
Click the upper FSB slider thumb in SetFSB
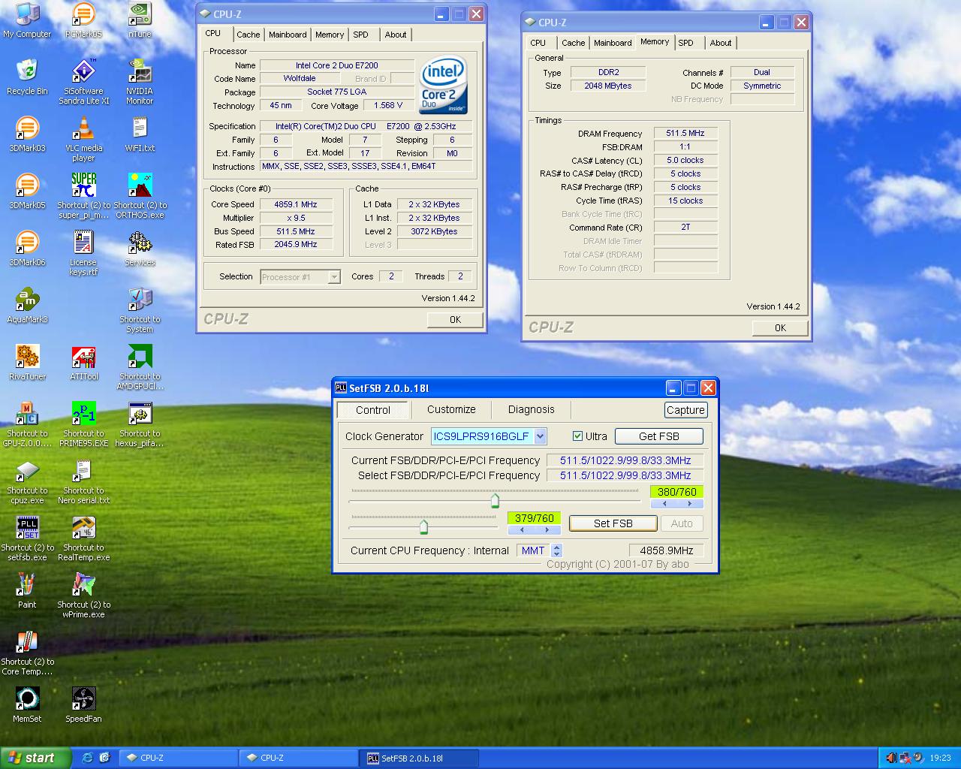pos(495,500)
